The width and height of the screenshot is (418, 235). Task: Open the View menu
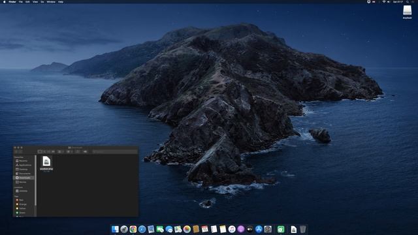[x=35, y=1]
